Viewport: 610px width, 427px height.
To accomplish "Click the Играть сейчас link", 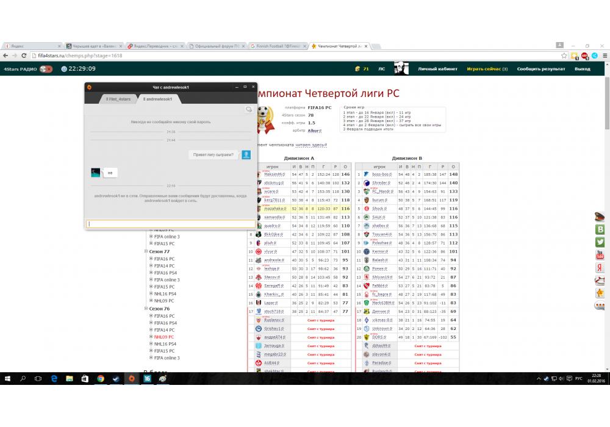I will [487, 69].
